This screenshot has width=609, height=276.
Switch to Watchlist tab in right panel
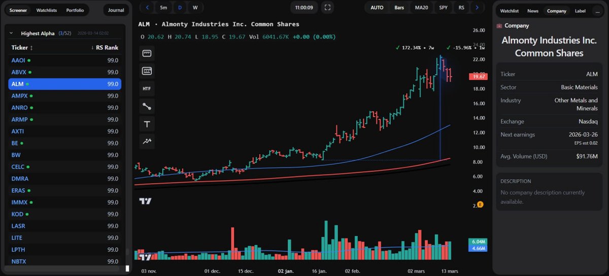tap(510, 11)
